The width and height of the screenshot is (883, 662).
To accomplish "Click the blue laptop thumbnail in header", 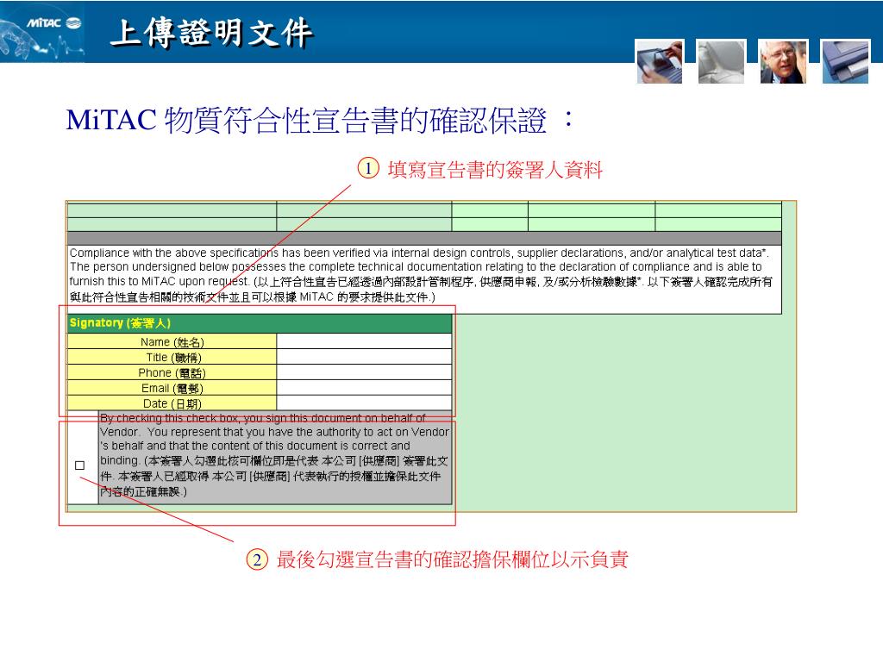I will [845, 61].
